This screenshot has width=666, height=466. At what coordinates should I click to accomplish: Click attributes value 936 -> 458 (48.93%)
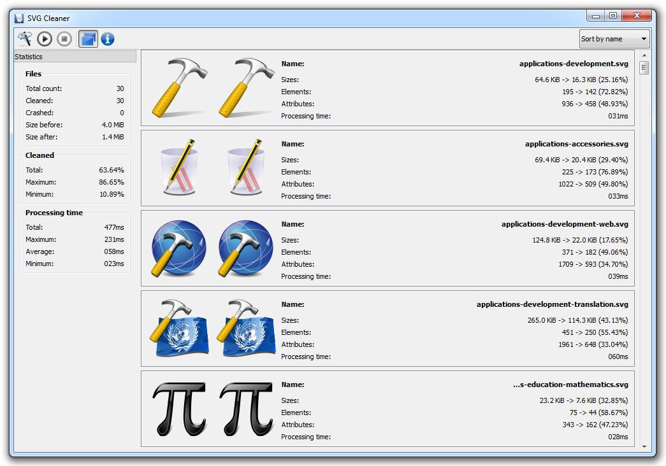point(595,104)
